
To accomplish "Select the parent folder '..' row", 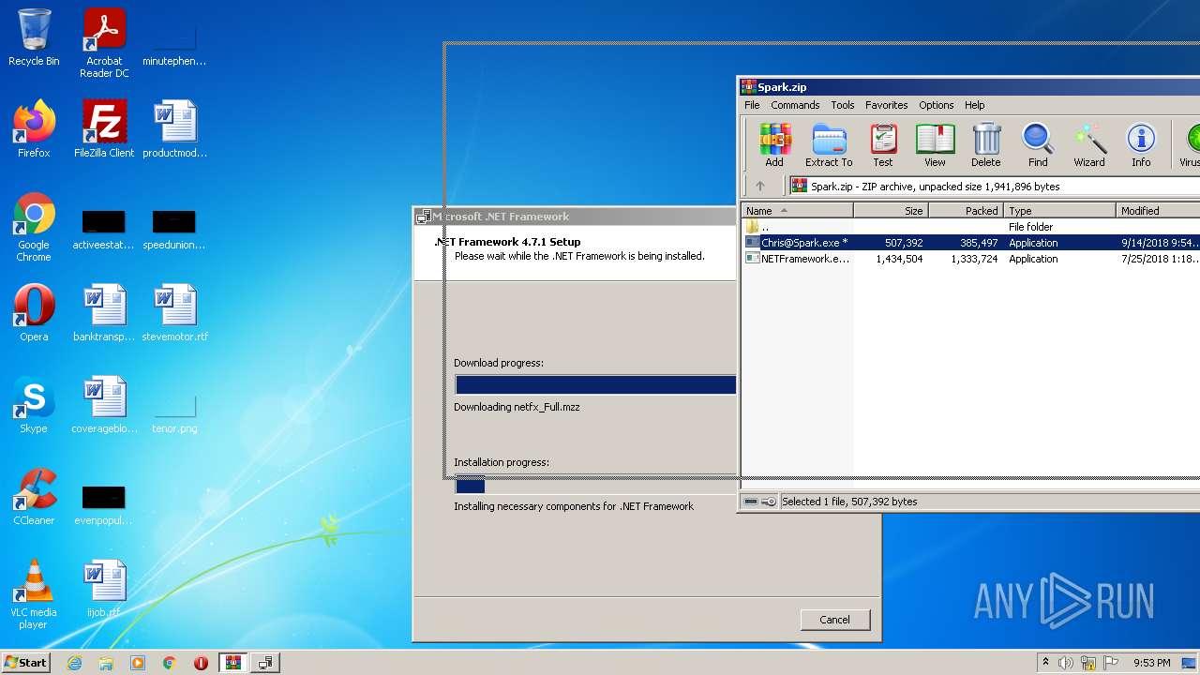I will click(971, 227).
